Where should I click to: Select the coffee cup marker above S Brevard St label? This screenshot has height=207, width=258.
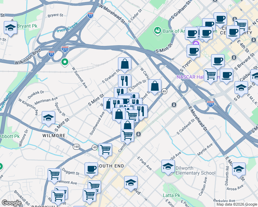coord(218,61)
